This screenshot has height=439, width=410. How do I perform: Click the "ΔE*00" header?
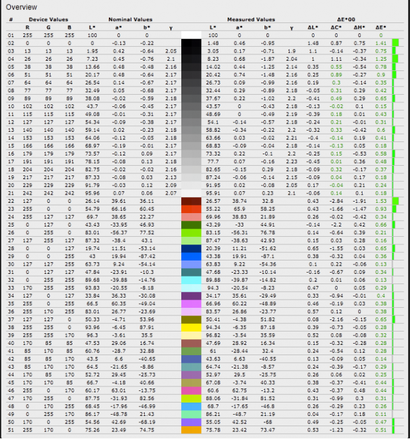coord(346,19)
